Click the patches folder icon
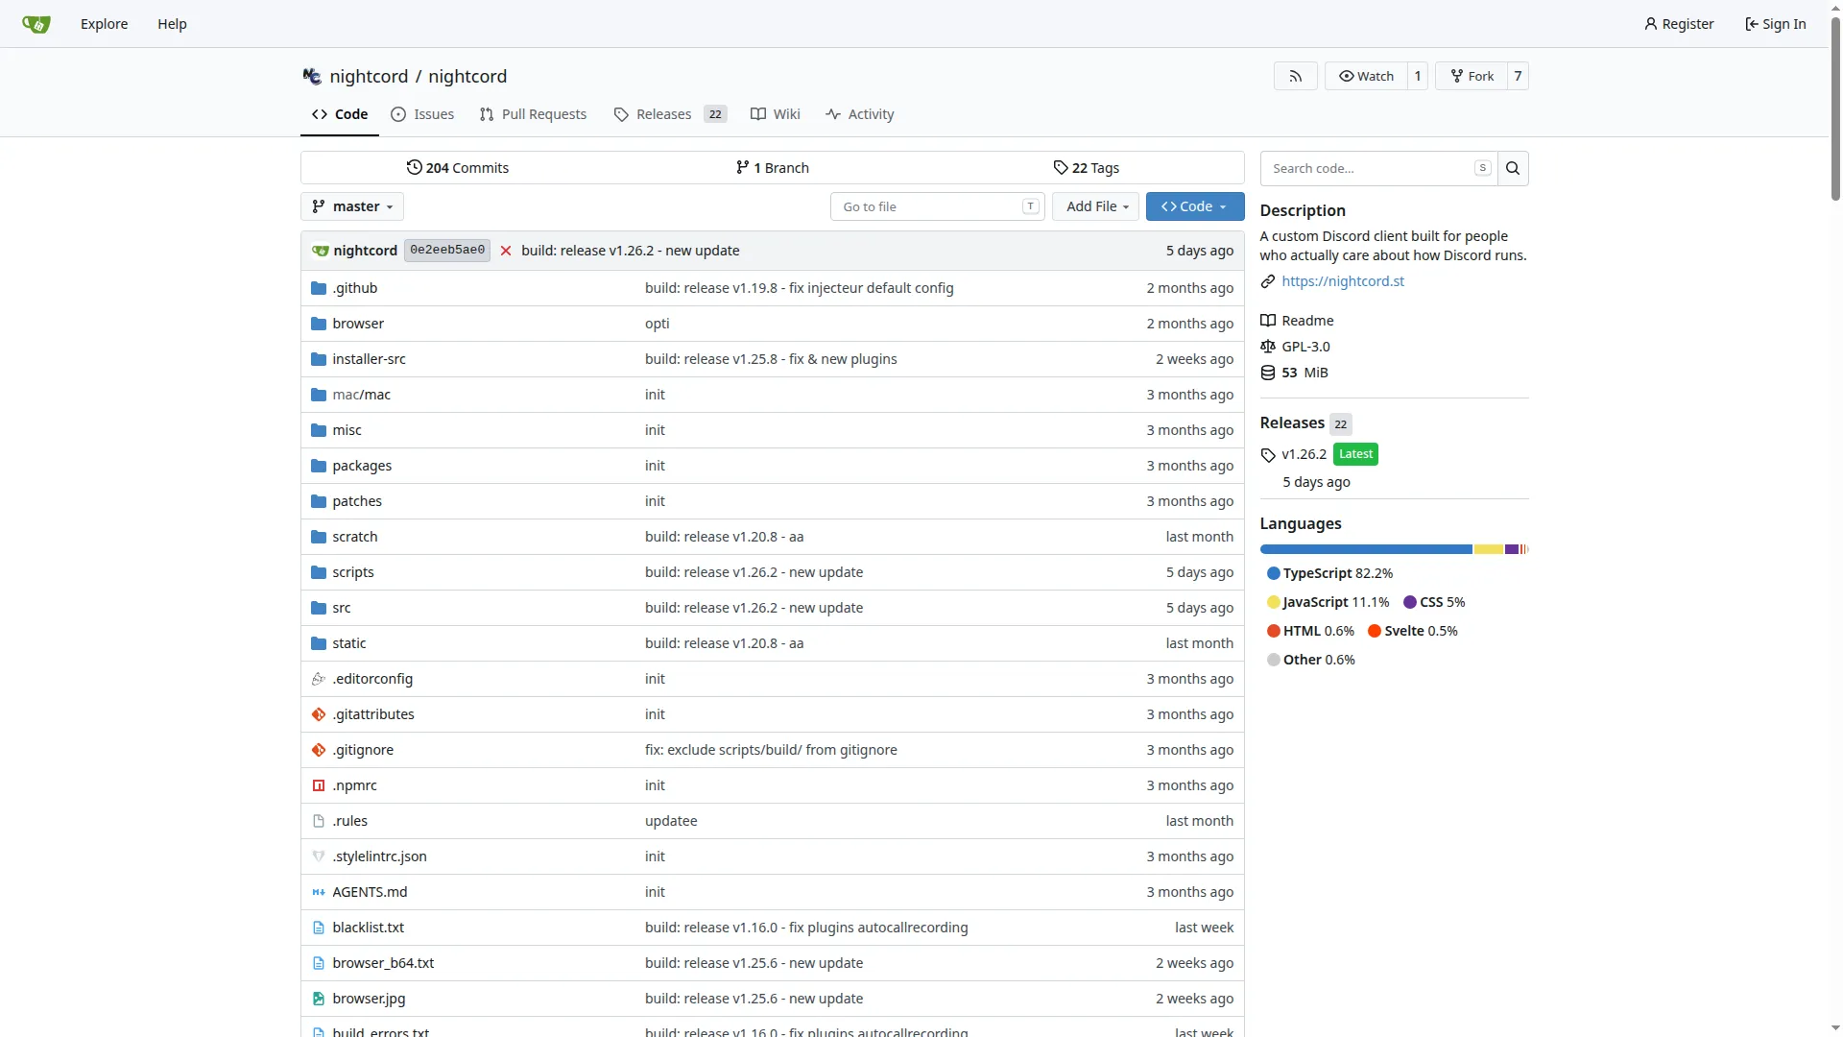 319,501
